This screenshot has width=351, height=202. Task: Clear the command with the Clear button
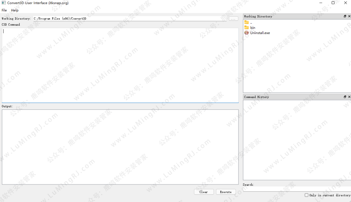point(204,192)
